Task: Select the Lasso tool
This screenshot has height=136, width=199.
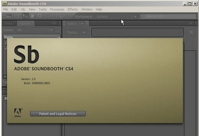Action: click(62, 16)
